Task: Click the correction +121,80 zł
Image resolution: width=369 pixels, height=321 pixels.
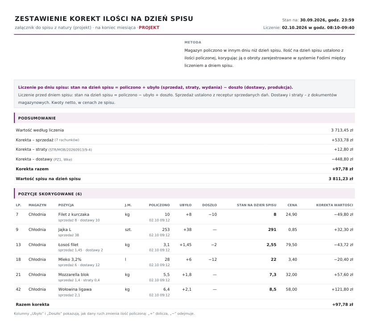Action: coord(342,289)
